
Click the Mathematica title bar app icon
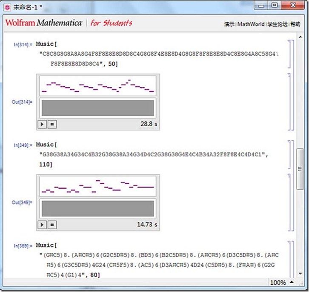point(7,8)
